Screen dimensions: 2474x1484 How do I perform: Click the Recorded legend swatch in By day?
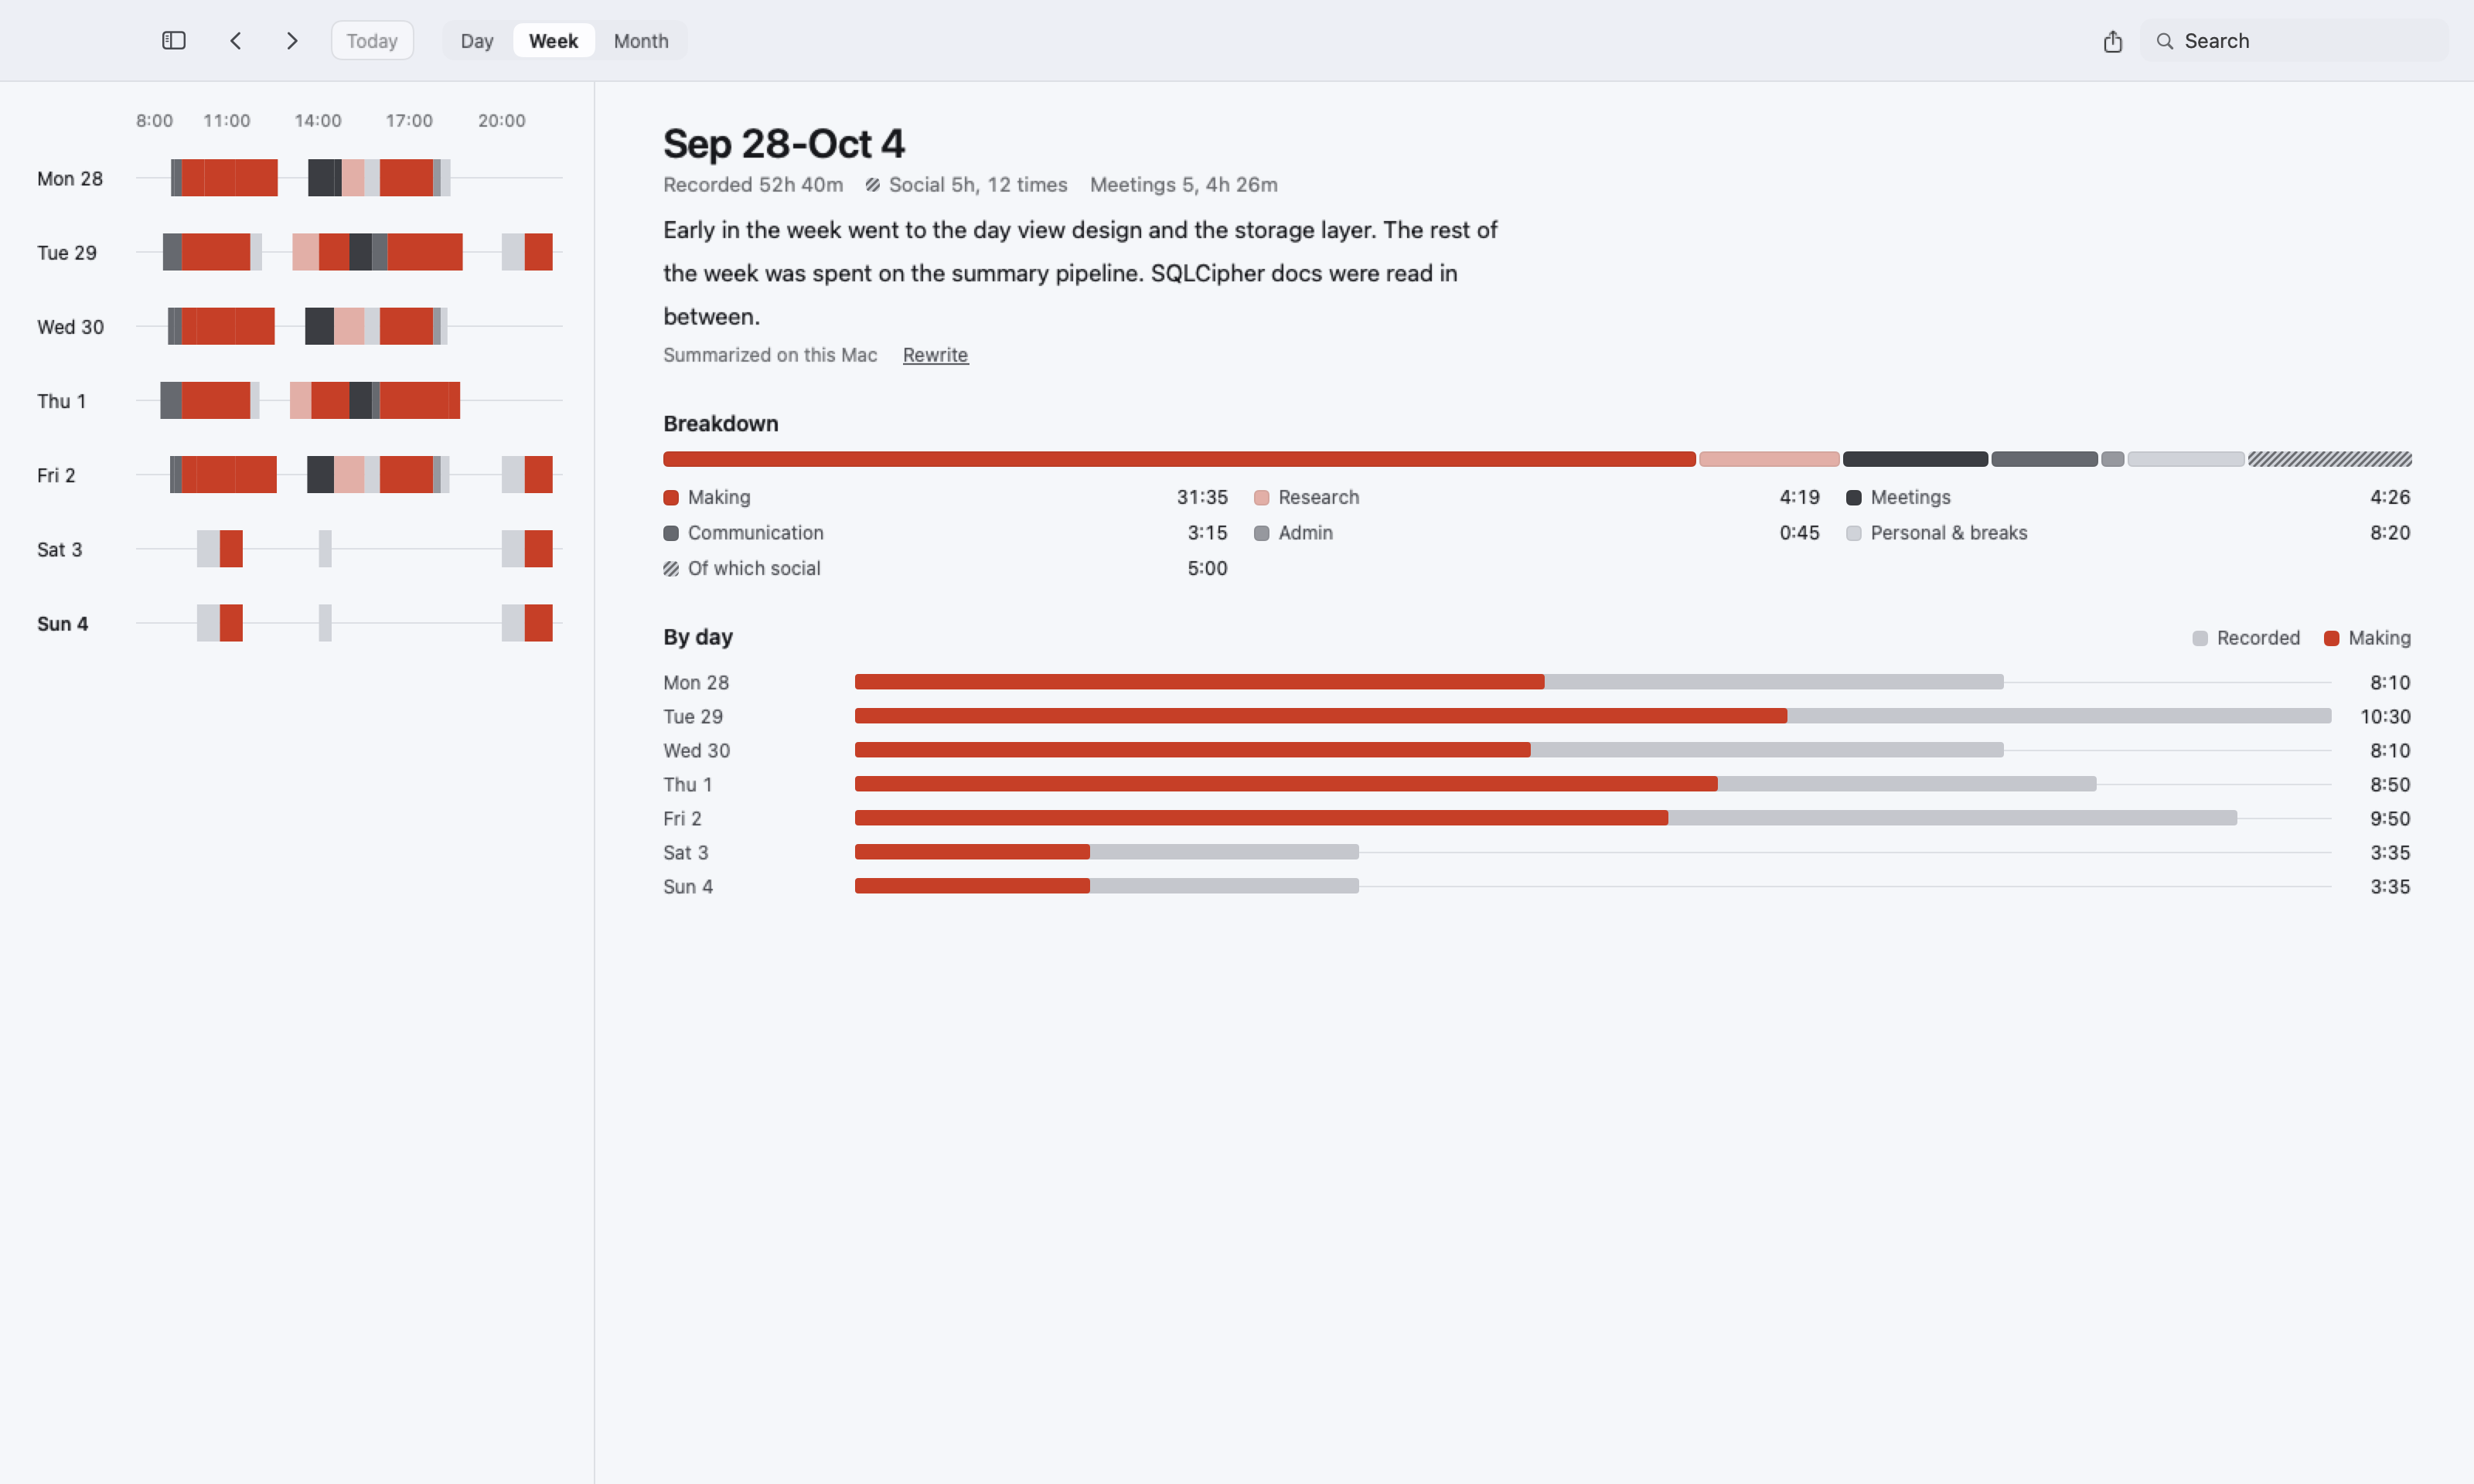coord(2200,638)
